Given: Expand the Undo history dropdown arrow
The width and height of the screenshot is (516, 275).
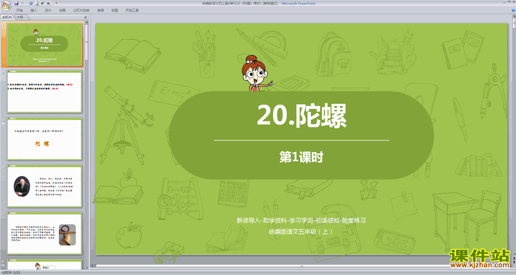Looking at the screenshot, I should pos(26,3).
